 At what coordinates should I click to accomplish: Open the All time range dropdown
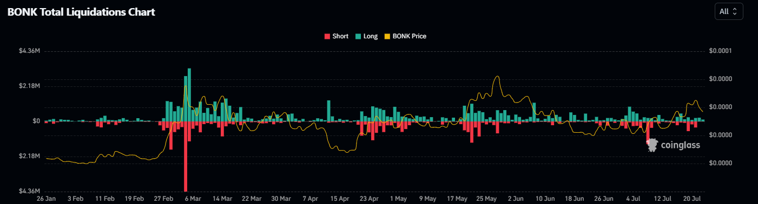tap(729, 11)
